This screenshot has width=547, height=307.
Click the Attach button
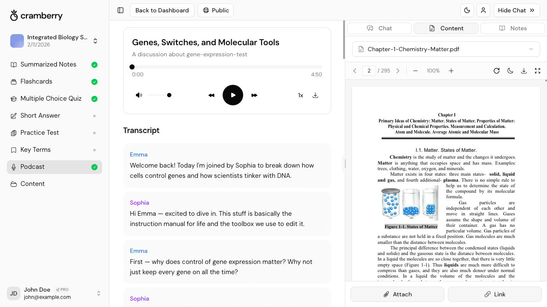click(x=397, y=294)
